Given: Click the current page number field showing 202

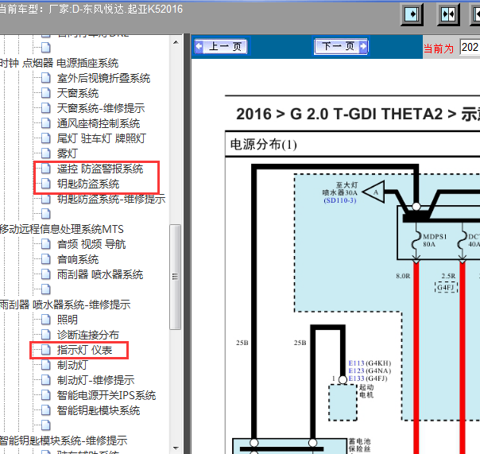Looking at the screenshot, I should pyautogui.click(x=470, y=48).
